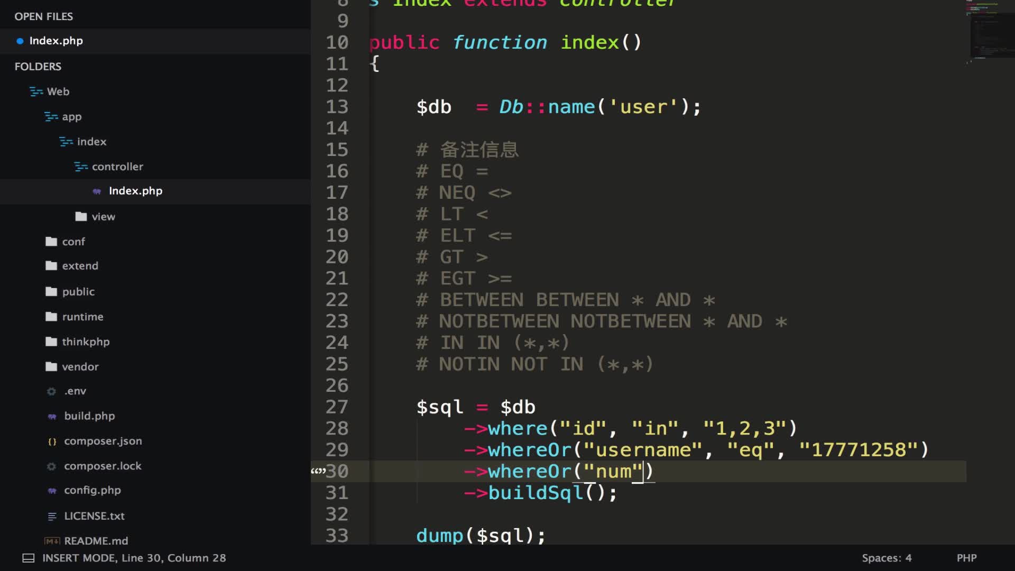Click the .env settings gear icon
Screen dimensions: 1015x571
[51, 391]
